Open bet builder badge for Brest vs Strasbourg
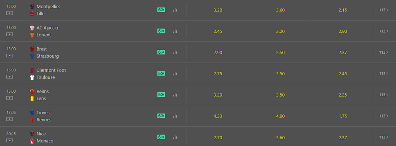 (x=161, y=52)
